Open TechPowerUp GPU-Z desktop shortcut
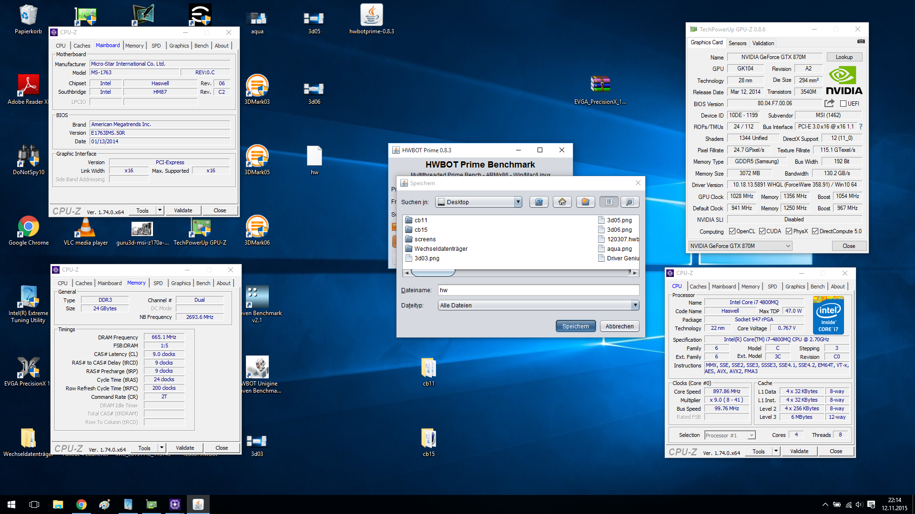915x514 pixels. [200, 231]
